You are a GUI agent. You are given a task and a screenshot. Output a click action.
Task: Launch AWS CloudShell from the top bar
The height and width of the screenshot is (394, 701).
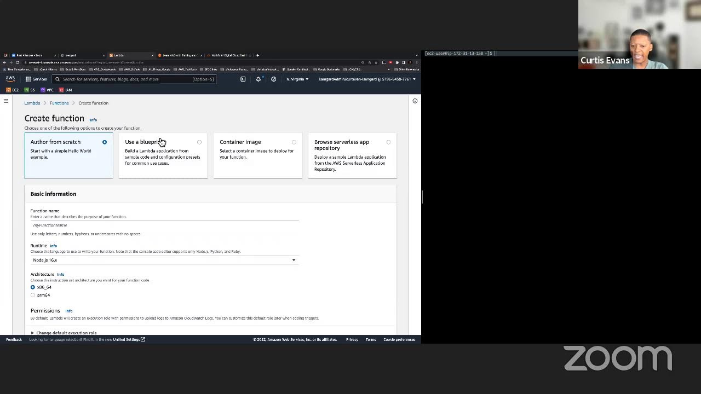[243, 79]
